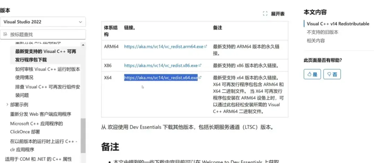Open the Visual Studio 2022 version dropdown

click(x=43, y=22)
